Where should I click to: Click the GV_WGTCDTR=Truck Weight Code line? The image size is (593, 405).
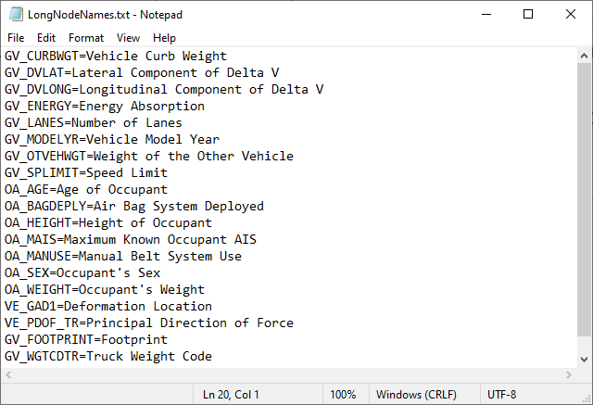[x=108, y=356]
